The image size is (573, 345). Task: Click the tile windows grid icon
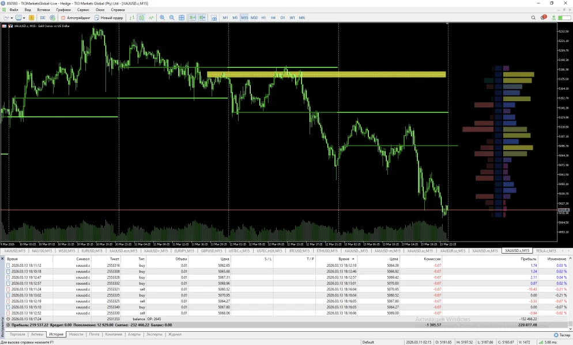click(x=182, y=18)
